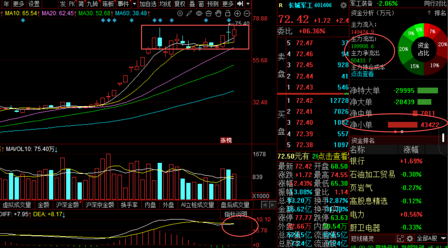Switch to AI立桩成交量 tab
The image size is (448, 248).
pyautogui.click(x=197, y=205)
